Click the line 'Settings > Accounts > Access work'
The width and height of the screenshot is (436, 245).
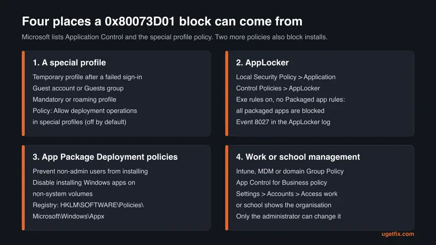pyautogui.click(x=287, y=194)
